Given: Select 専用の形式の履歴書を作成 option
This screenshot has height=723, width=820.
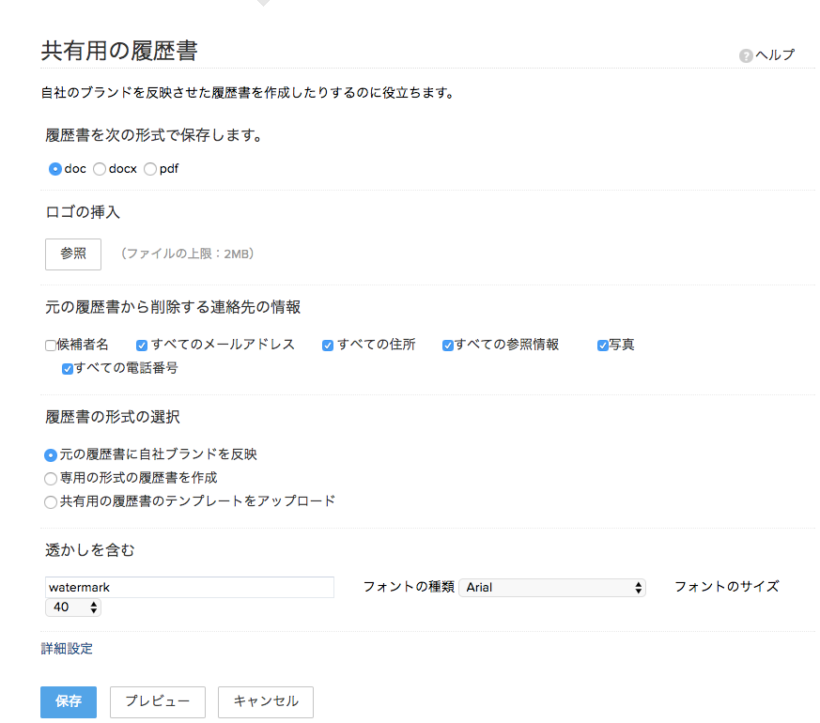Looking at the screenshot, I should coord(50,478).
